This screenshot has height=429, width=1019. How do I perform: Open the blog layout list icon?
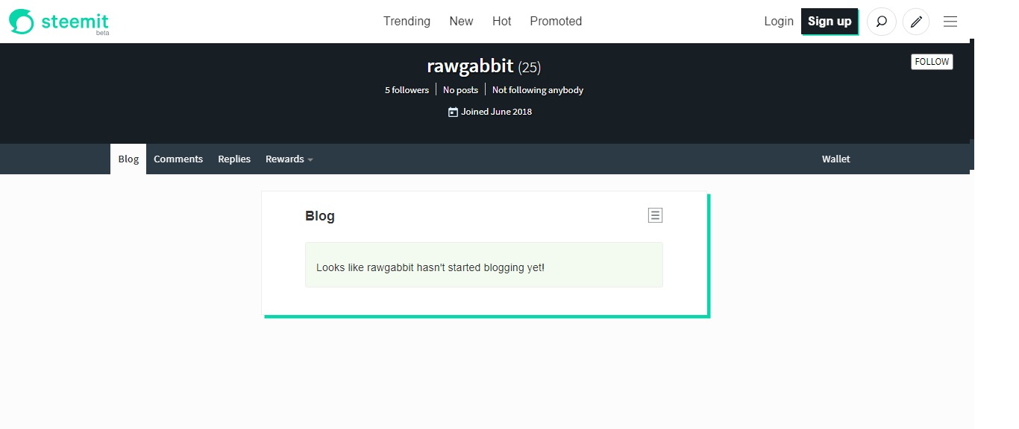(x=655, y=214)
